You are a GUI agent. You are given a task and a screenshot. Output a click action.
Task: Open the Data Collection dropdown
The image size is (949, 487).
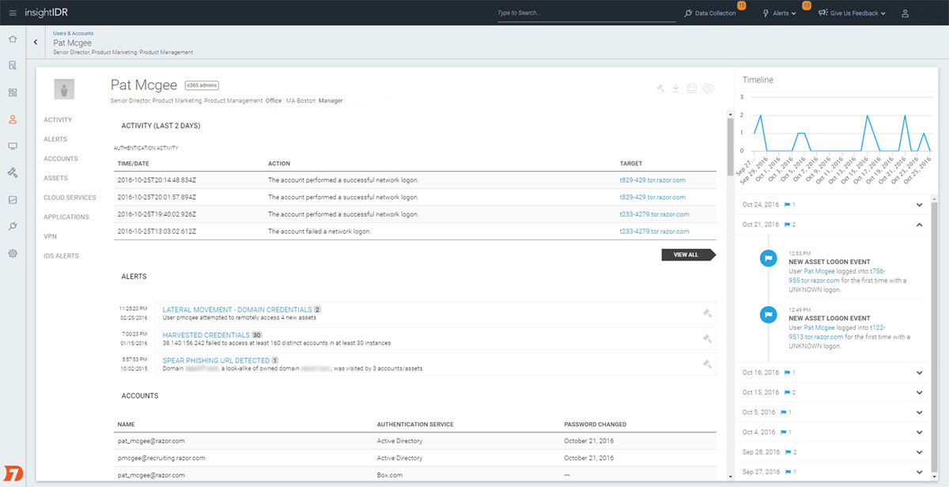[710, 13]
